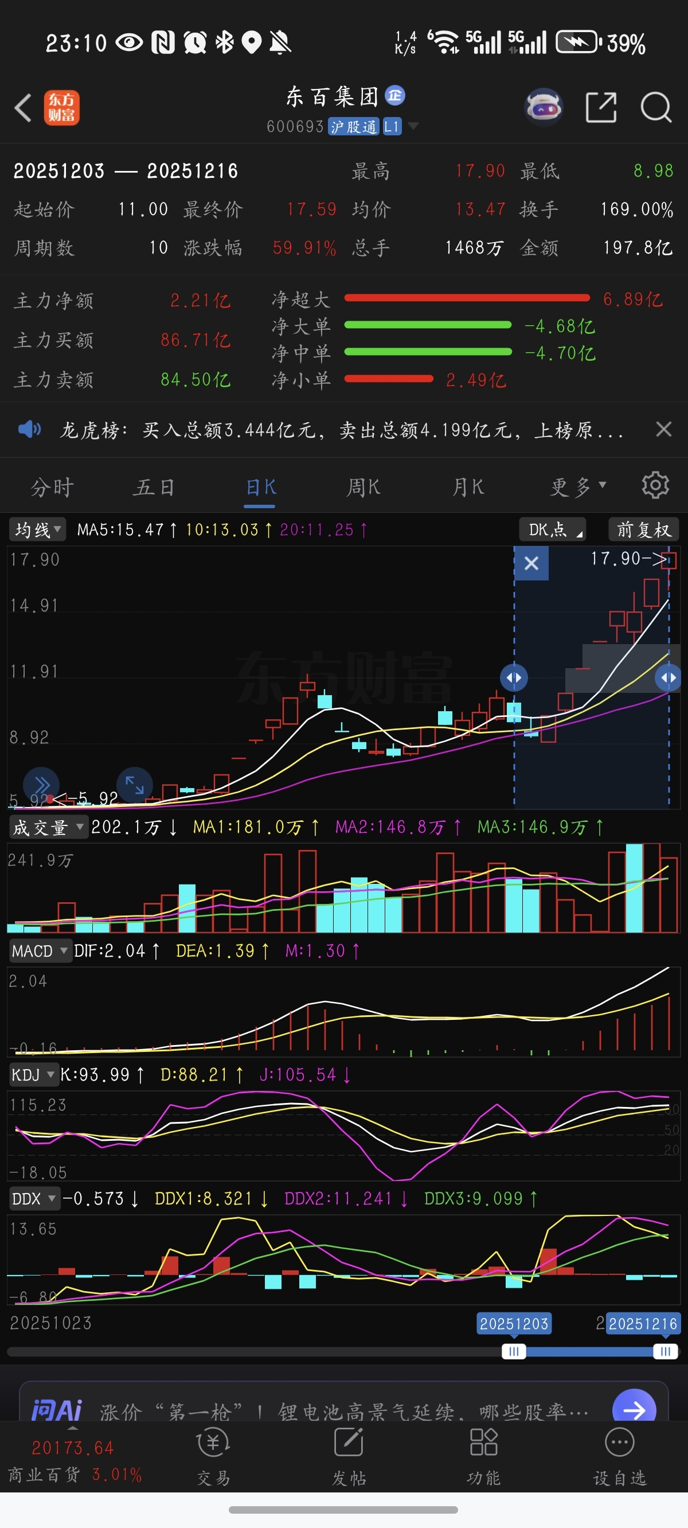Image resolution: width=688 pixels, height=1528 pixels.
Task: Send query with the purple arrow button
Action: coord(634,1409)
